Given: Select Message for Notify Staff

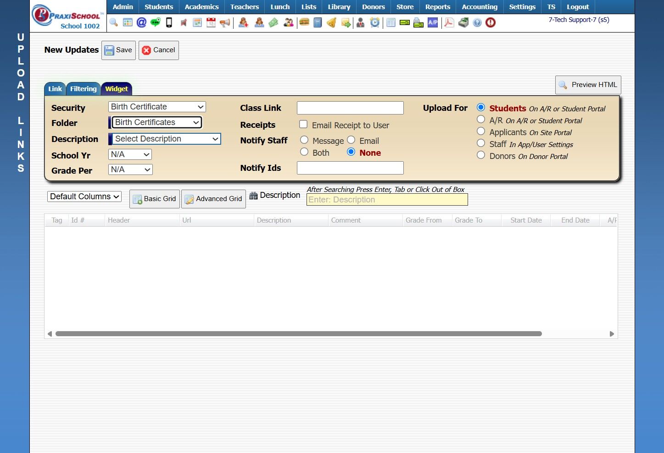Looking at the screenshot, I should 304,140.
